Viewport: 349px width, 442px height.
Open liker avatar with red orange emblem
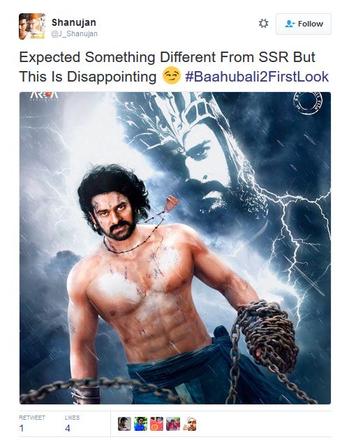point(156,424)
